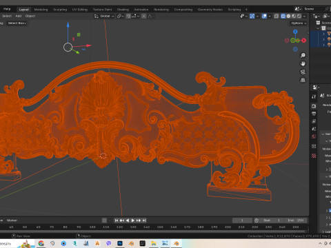This screenshot has height=248, width=331.
Task: Open the Global transform orientation dropdown
Action: [x=104, y=16]
